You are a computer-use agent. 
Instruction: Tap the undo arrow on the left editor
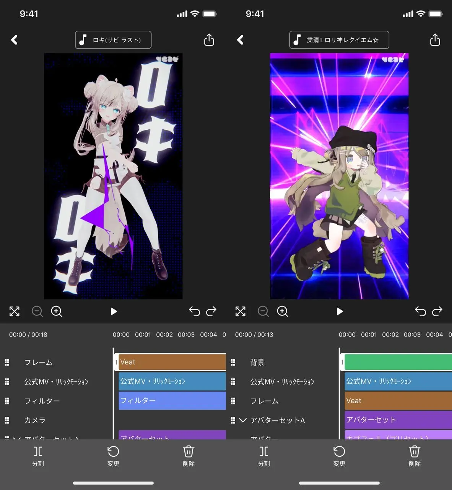pos(194,311)
